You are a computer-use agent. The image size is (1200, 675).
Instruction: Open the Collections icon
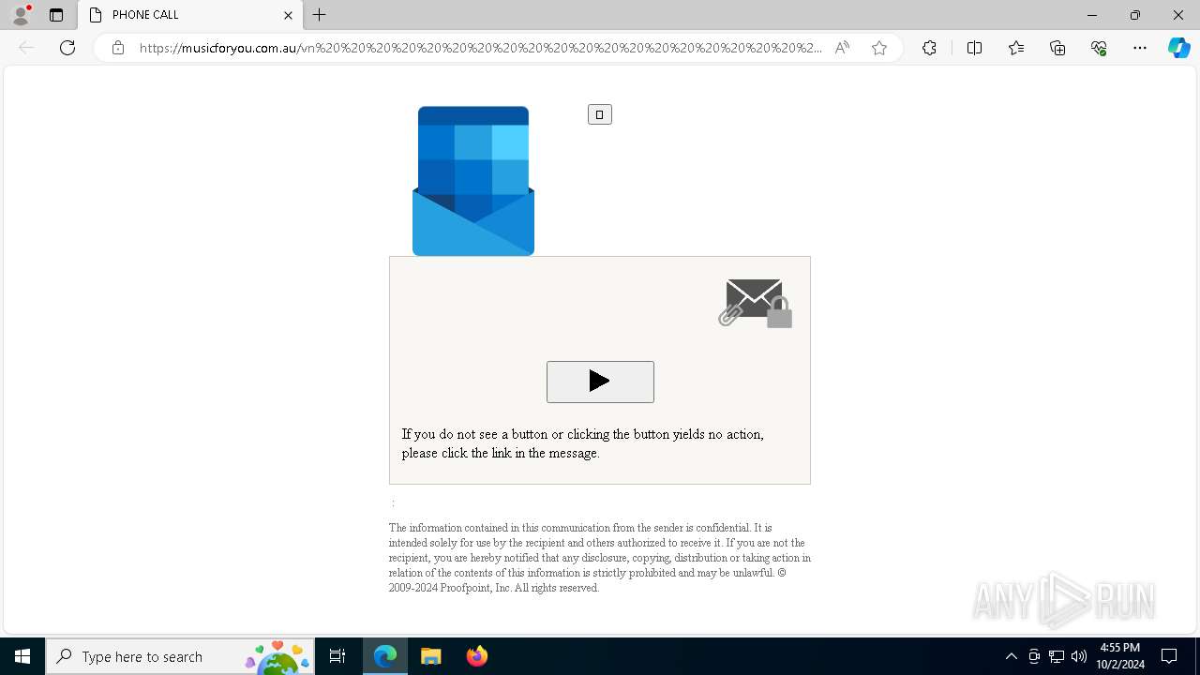click(x=1057, y=48)
